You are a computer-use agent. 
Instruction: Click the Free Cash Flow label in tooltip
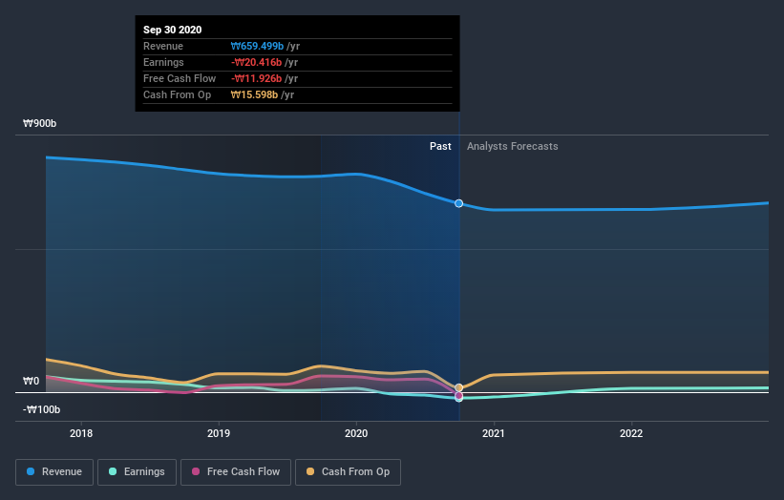coord(180,78)
